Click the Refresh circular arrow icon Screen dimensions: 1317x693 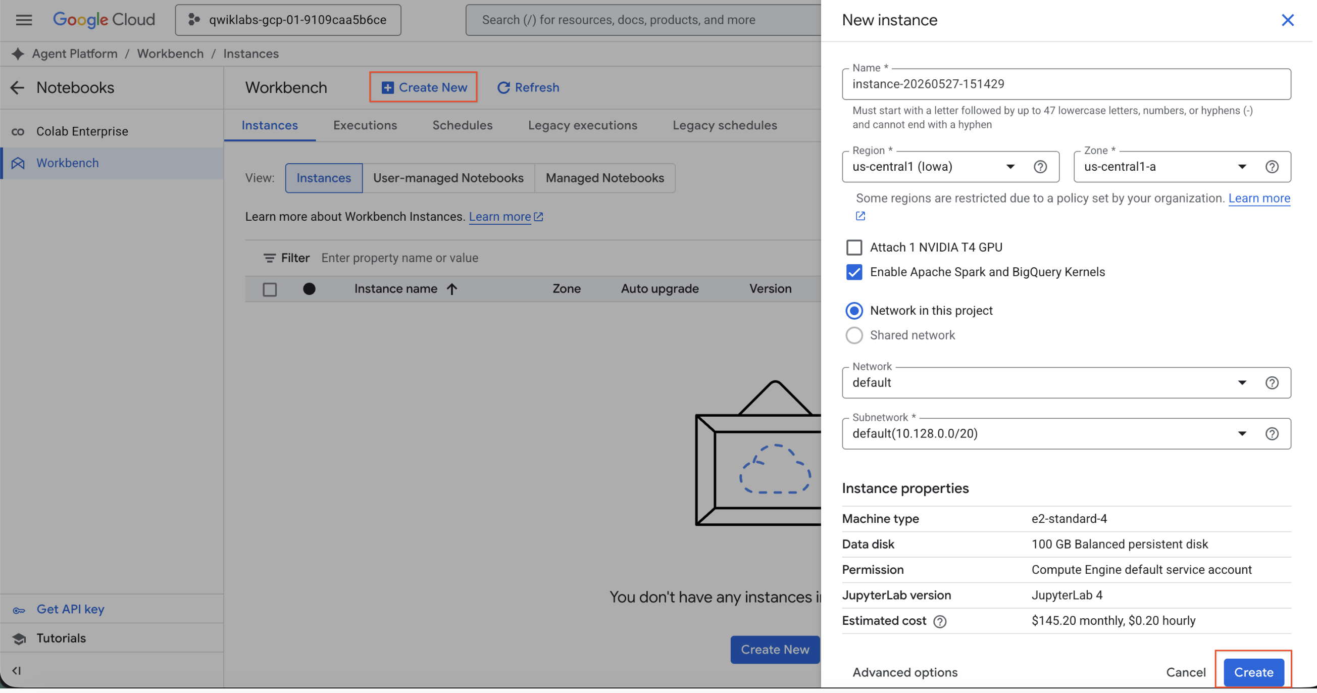tap(503, 88)
